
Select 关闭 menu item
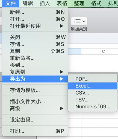click(x=35, y=37)
